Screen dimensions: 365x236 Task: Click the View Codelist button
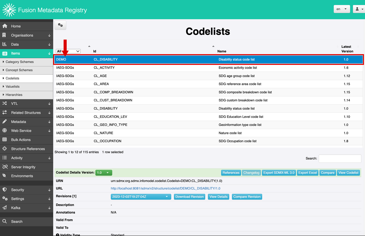click(x=348, y=173)
